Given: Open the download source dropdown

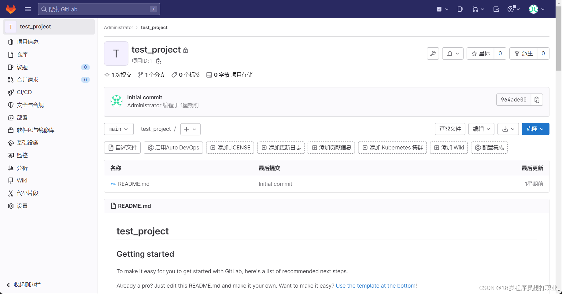Looking at the screenshot, I should [x=508, y=129].
